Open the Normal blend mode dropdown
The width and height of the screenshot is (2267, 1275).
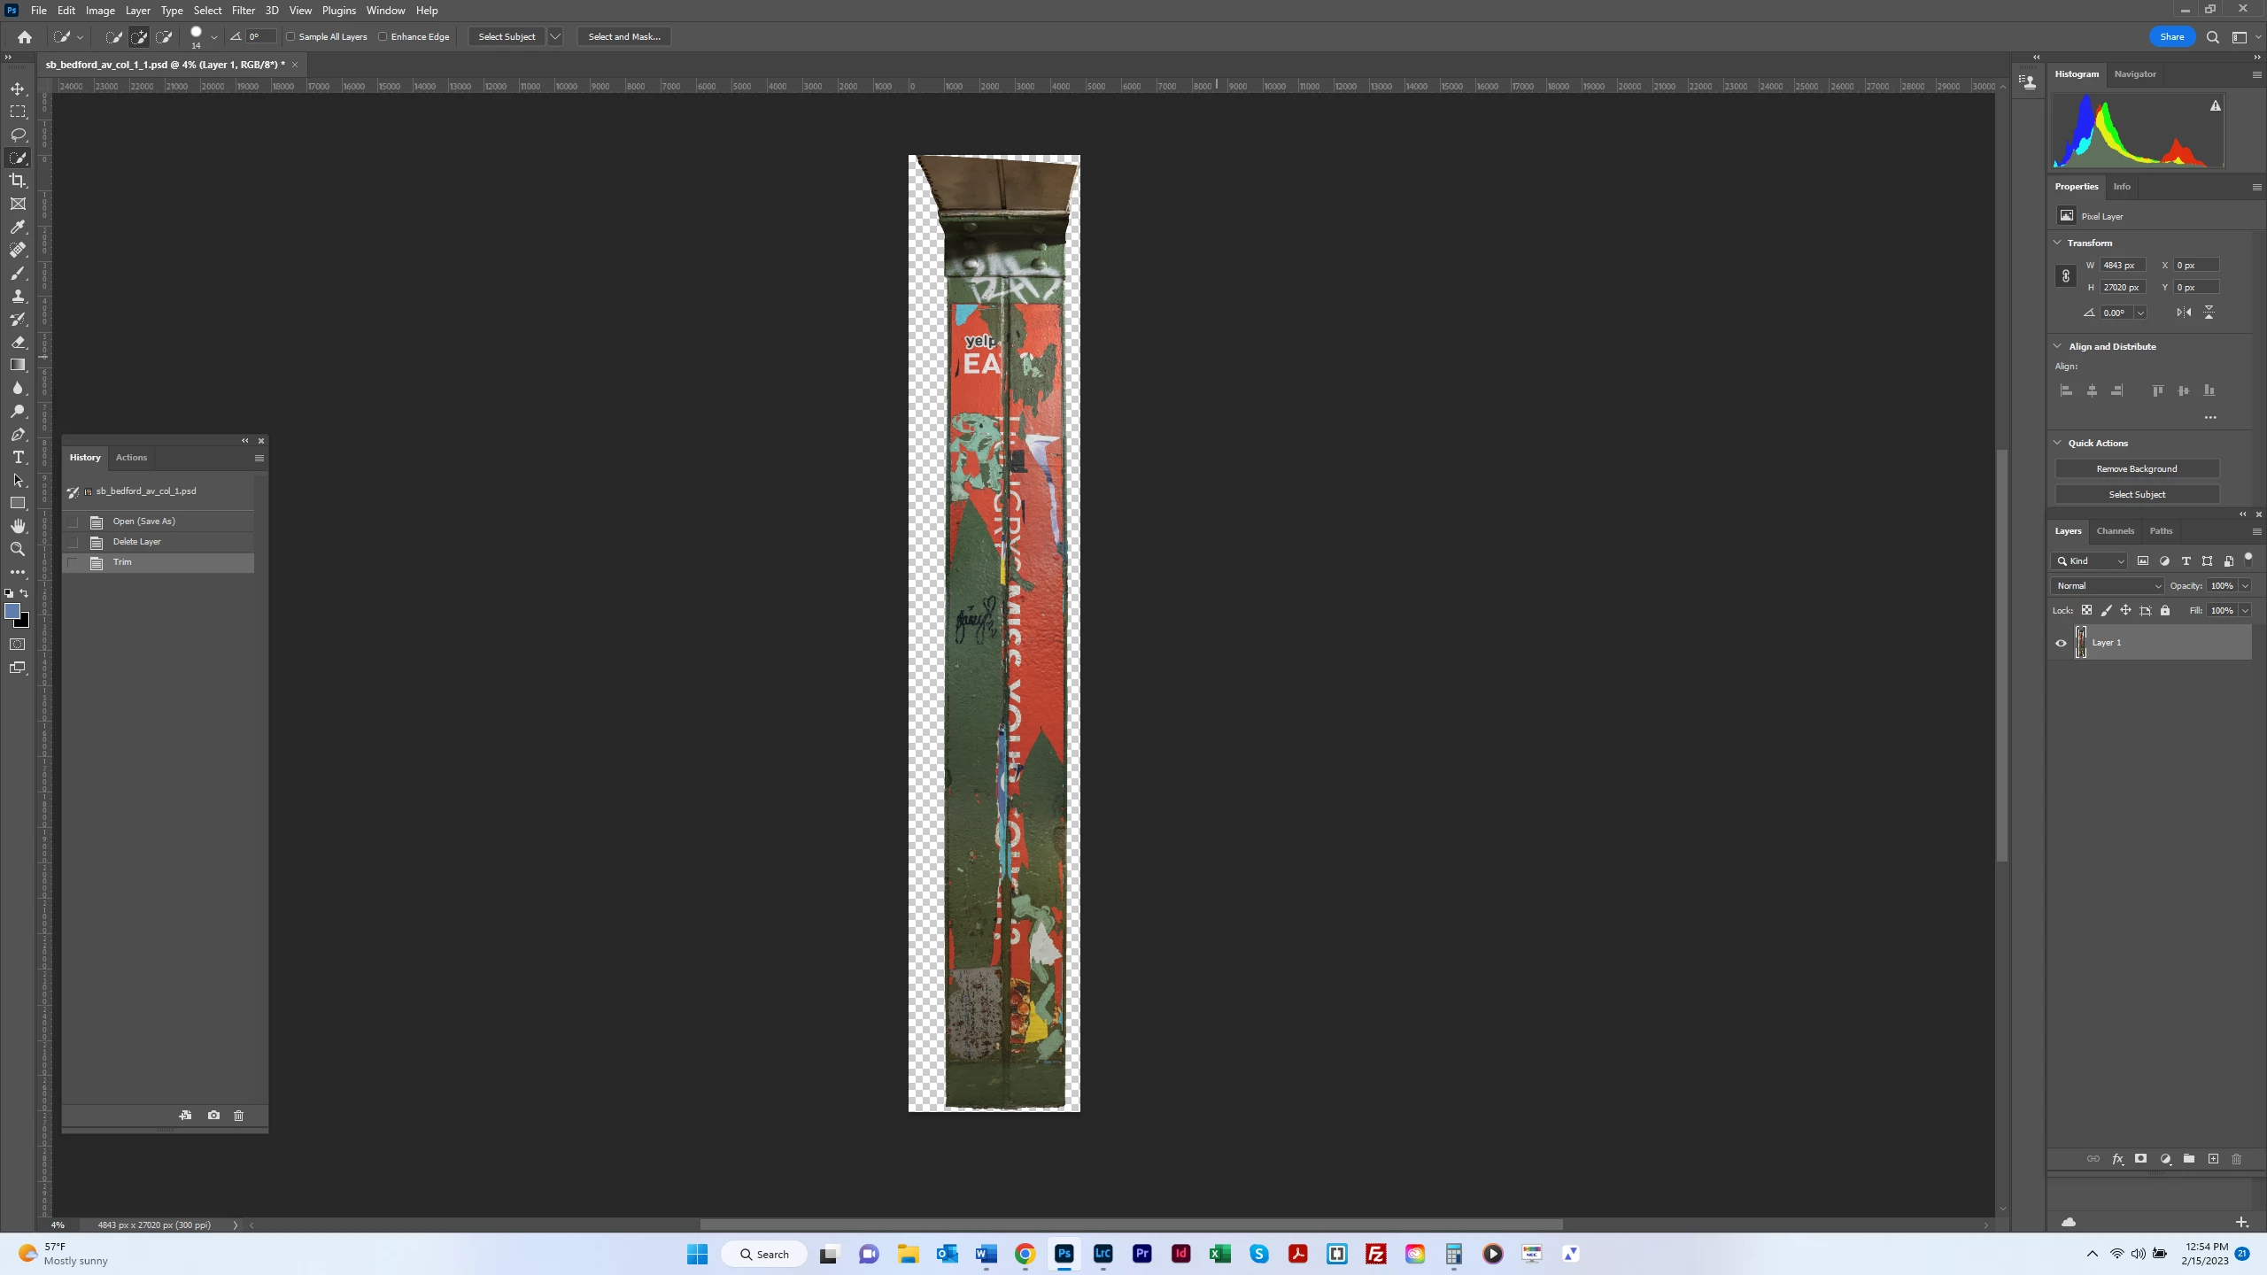[2107, 586]
